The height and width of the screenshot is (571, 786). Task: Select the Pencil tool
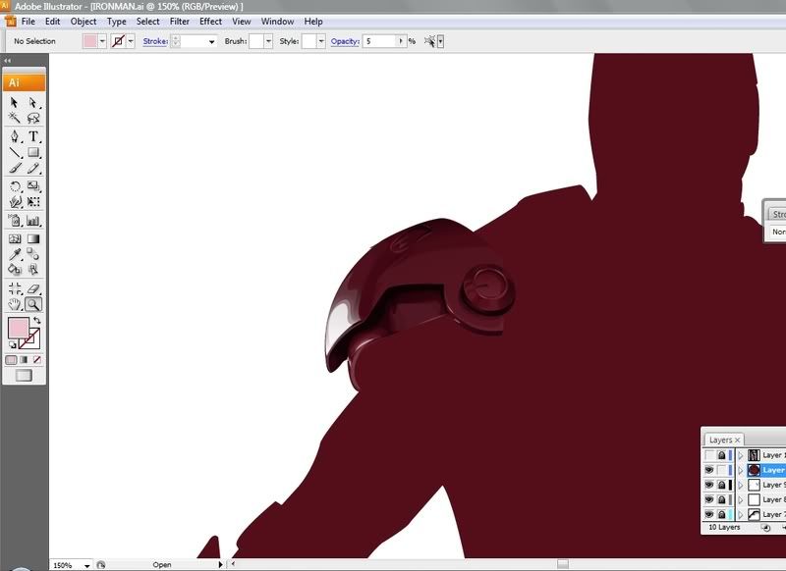33,168
